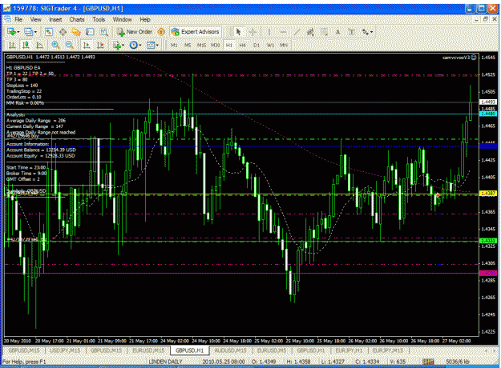Expand the new chart dropdown arrow
This screenshot has height=368, width=501.
click(x=18, y=32)
